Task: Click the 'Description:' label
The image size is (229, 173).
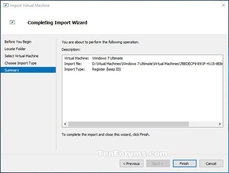Action: tap(71, 50)
